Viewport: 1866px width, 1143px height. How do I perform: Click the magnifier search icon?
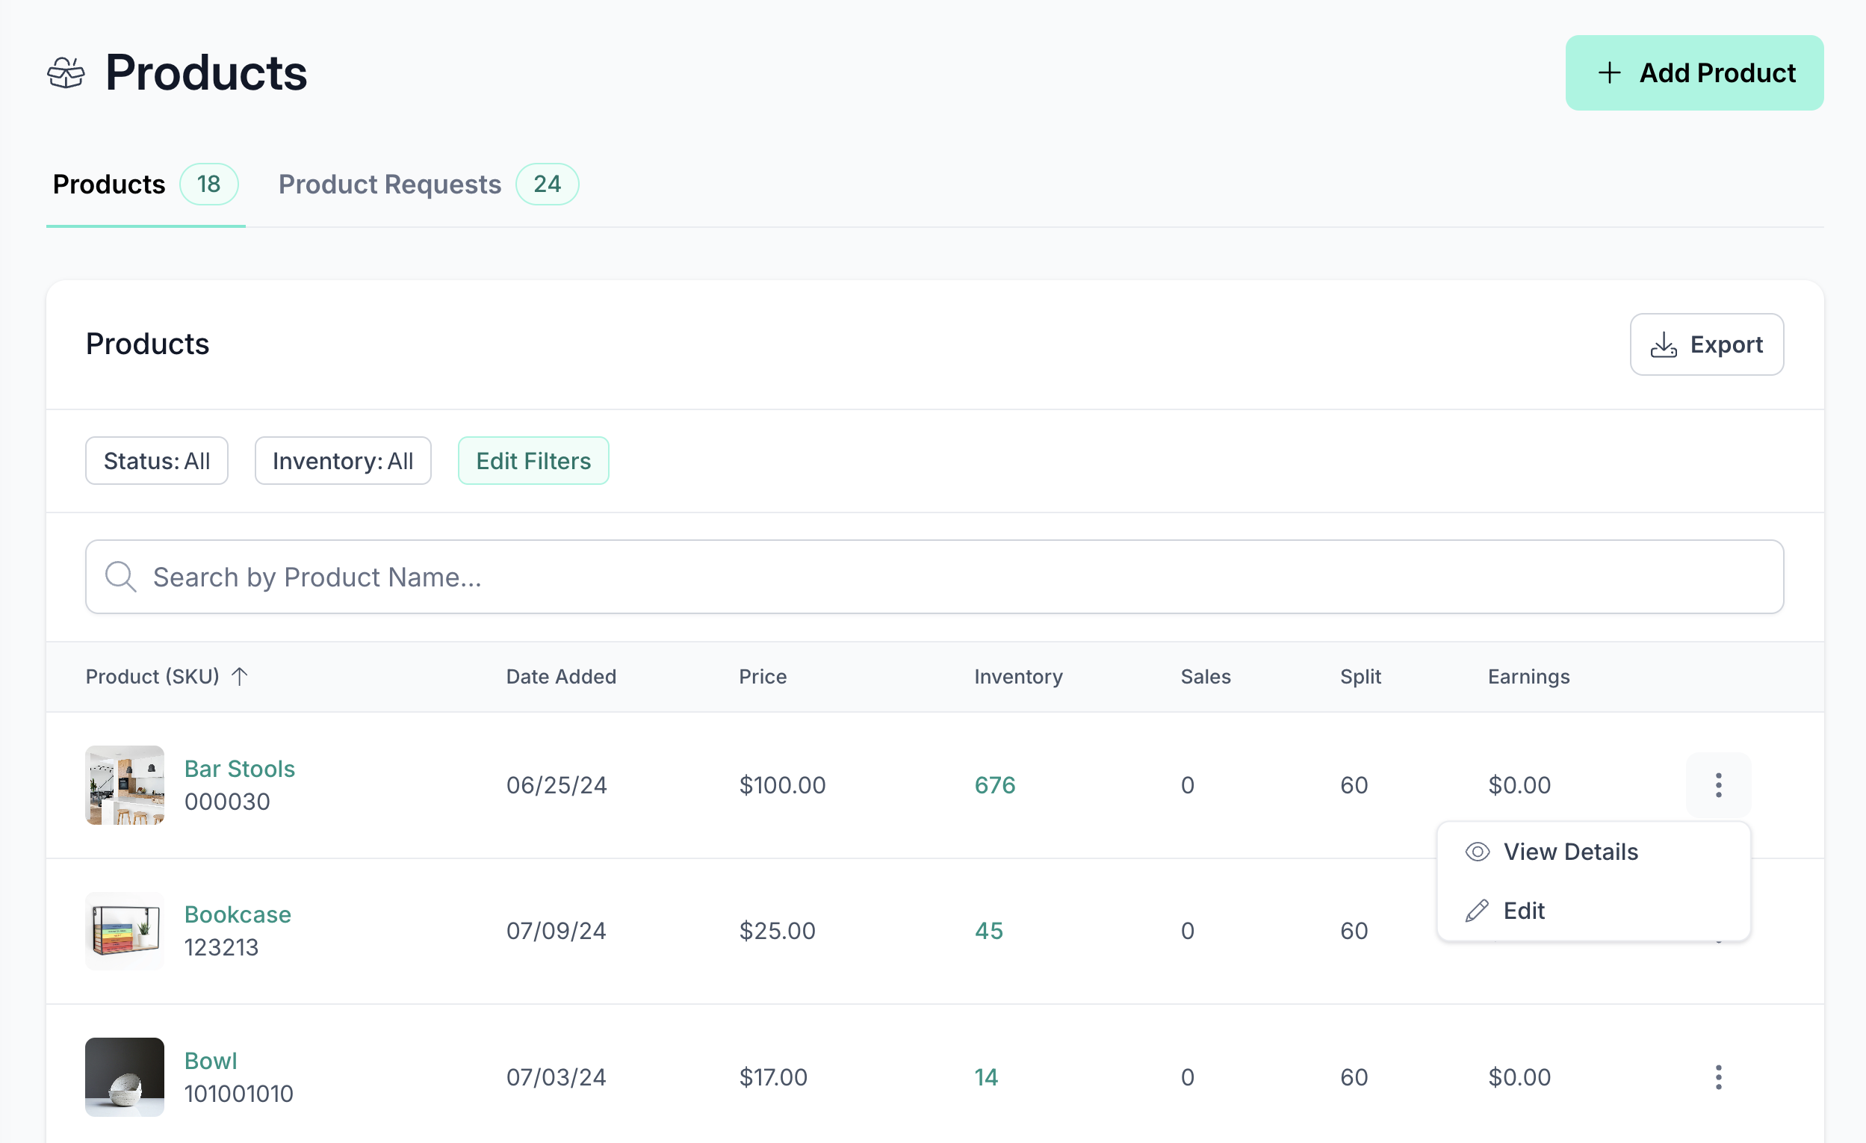(120, 577)
